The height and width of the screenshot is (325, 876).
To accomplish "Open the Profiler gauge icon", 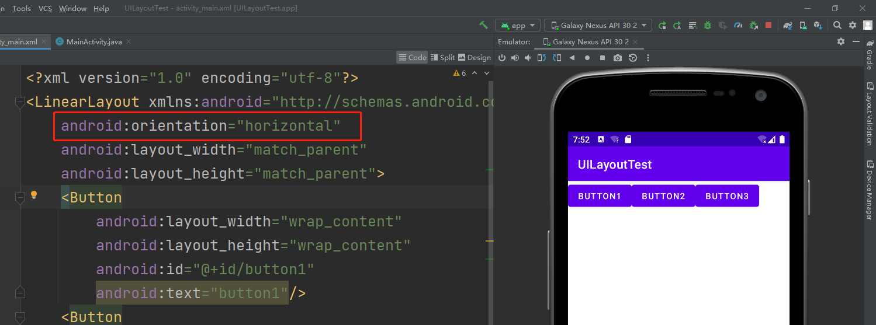I will click(x=738, y=26).
